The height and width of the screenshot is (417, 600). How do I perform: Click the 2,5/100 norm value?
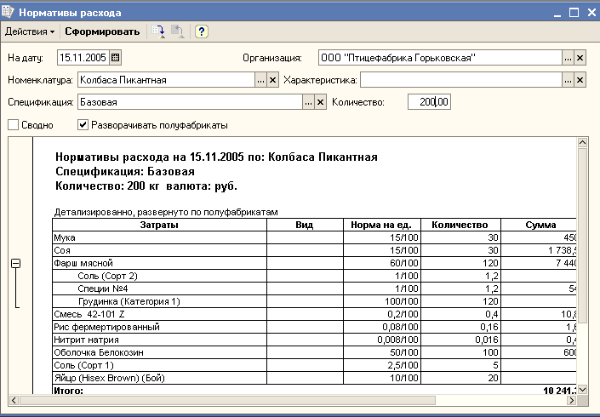403,365
